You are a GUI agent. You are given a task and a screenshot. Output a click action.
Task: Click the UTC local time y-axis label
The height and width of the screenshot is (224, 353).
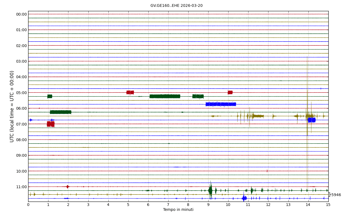(x=12, y=106)
